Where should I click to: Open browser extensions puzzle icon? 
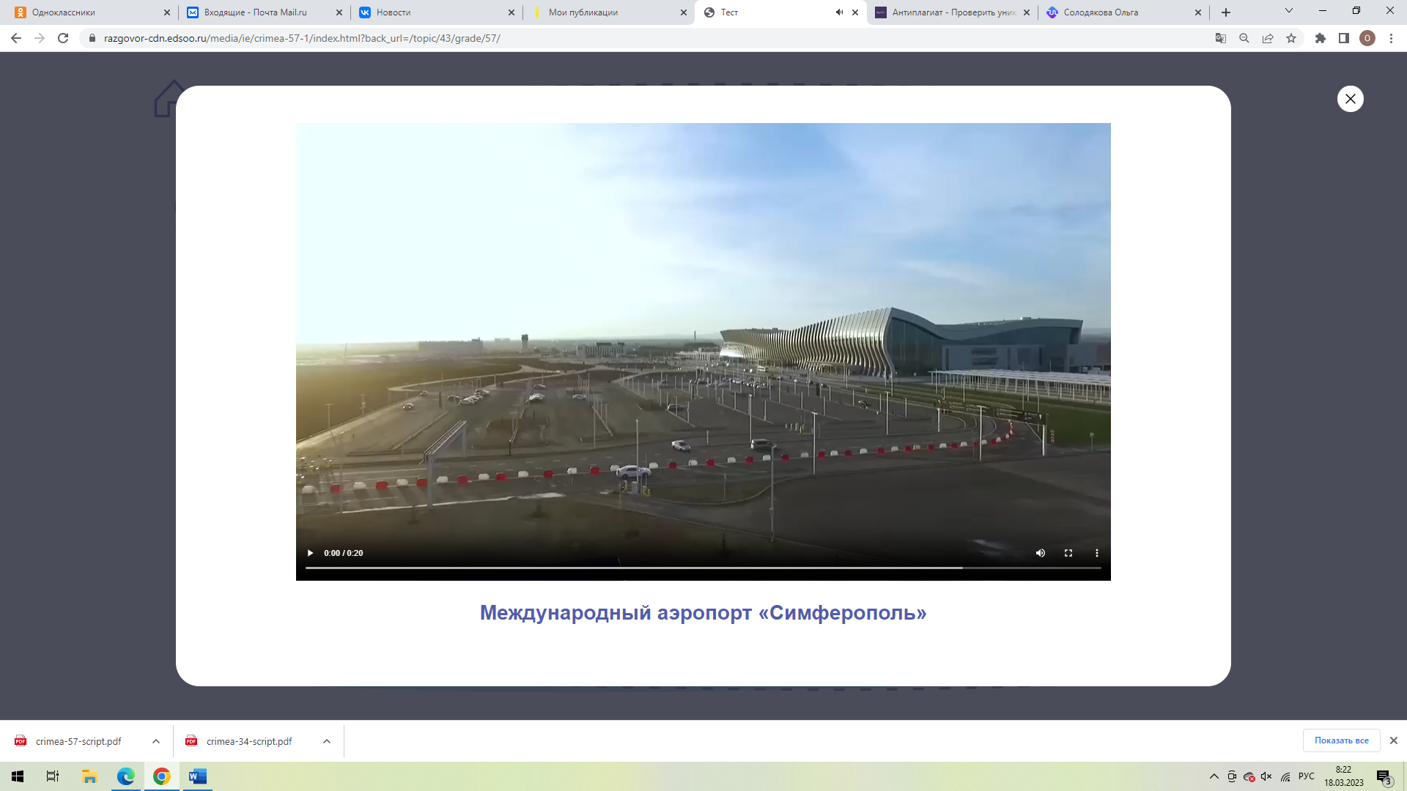(x=1321, y=38)
